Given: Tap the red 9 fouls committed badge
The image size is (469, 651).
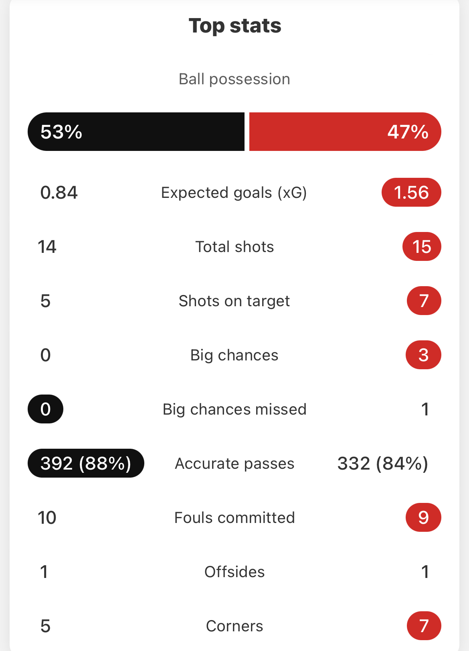Looking at the screenshot, I should point(424,517).
